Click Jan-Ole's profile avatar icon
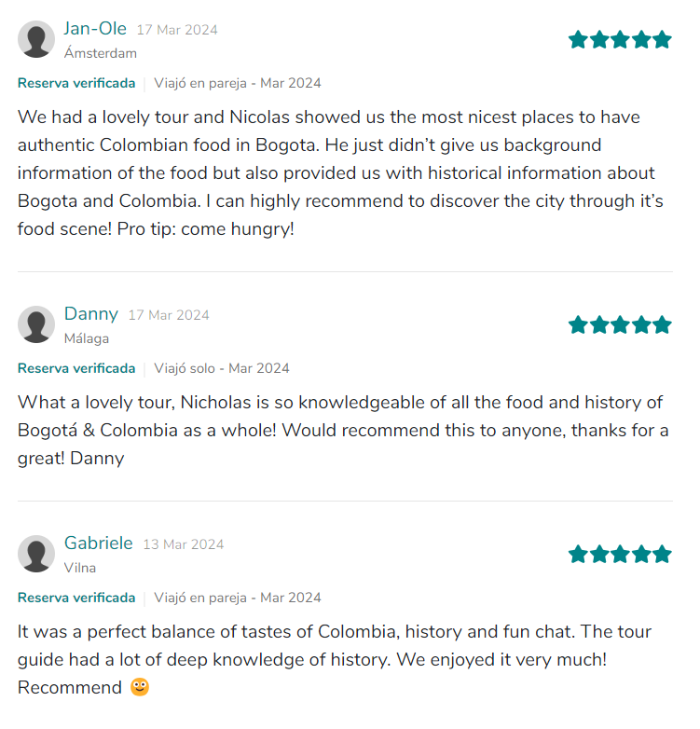The image size is (700, 729). point(36,39)
